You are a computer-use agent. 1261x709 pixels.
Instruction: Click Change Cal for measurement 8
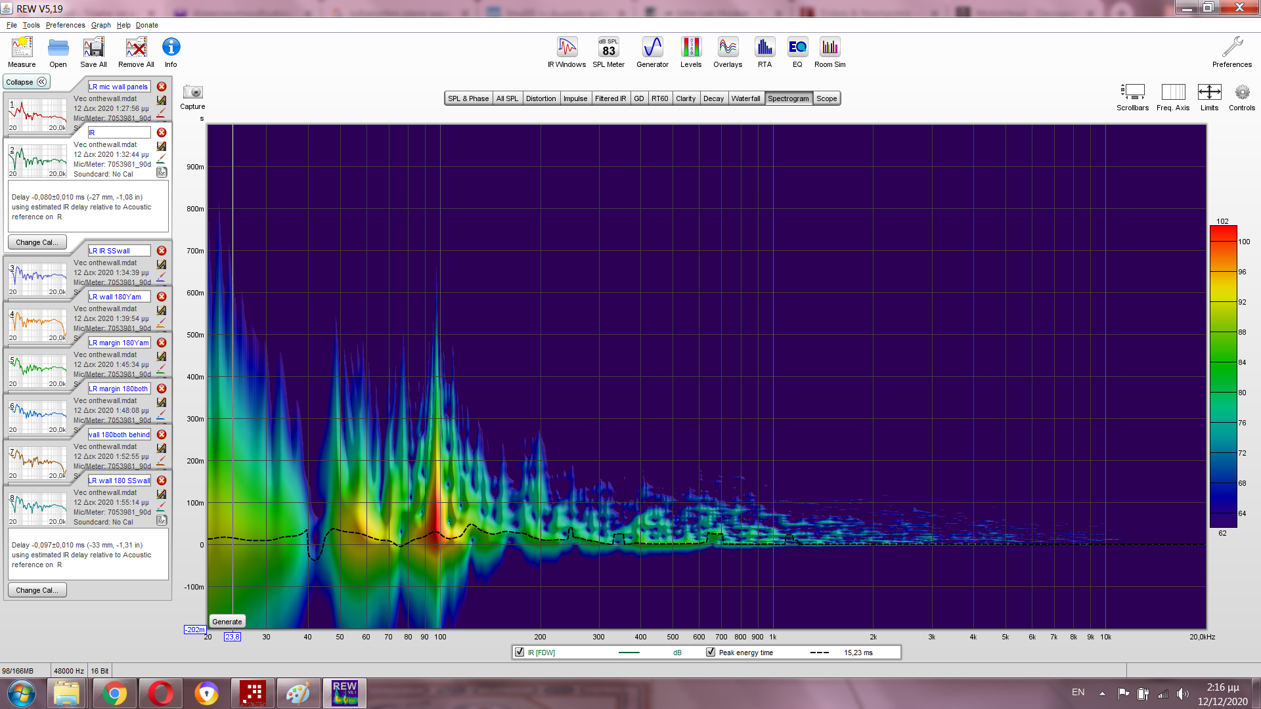click(37, 590)
